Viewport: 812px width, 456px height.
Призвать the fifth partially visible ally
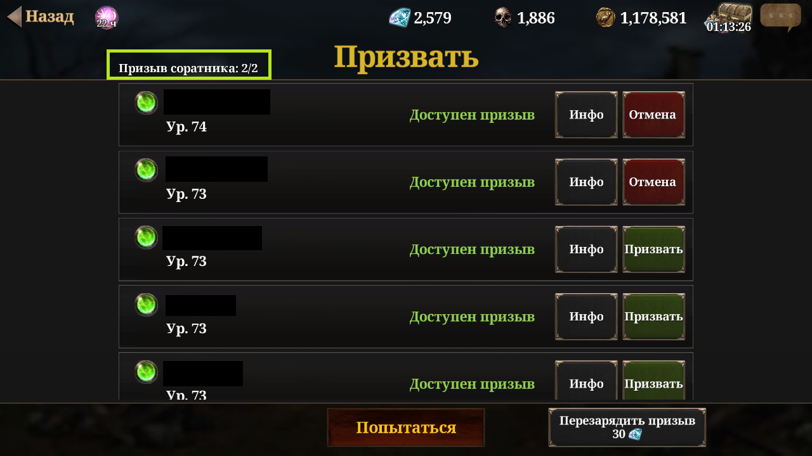point(653,380)
